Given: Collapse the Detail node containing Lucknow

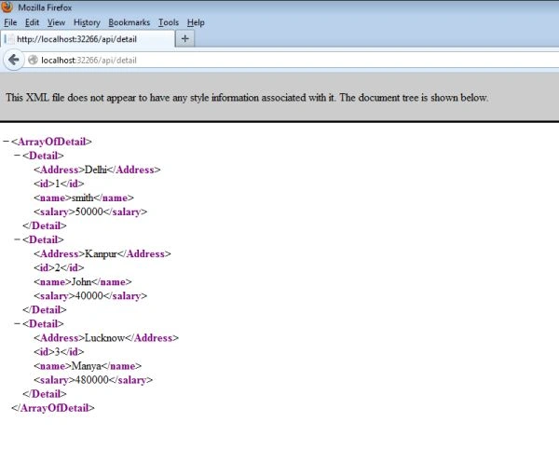Looking at the screenshot, I should coord(17,324).
